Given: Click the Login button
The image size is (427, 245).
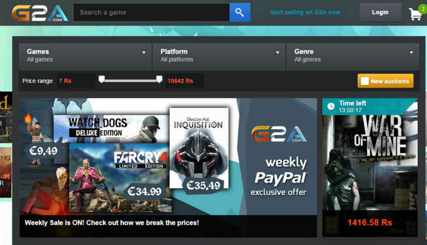Looking at the screenshot, I should 380,12.
